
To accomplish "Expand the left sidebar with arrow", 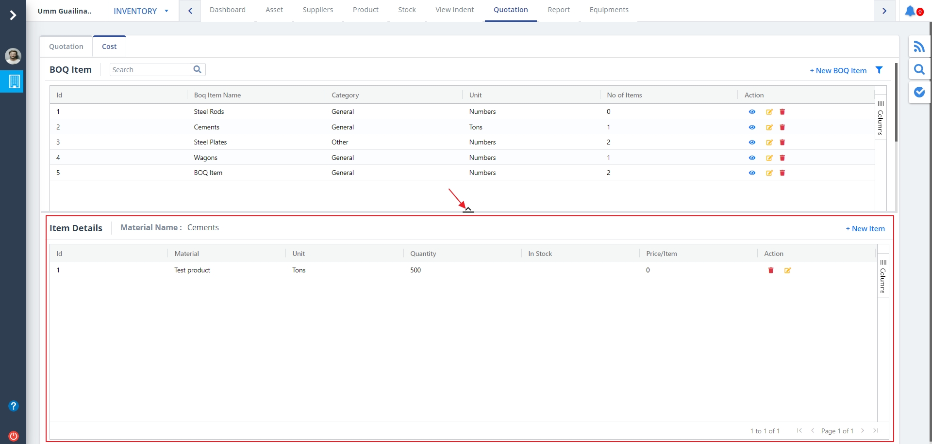I will point(13,16).
